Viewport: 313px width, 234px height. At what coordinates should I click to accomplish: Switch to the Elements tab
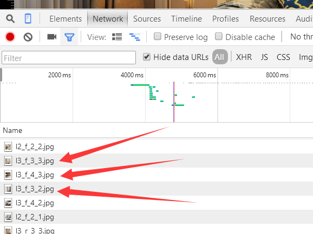[66, 19]
